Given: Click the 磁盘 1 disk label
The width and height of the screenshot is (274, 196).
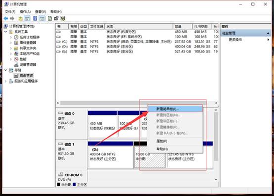Looking at the screenshot, I should coord(69,145).
